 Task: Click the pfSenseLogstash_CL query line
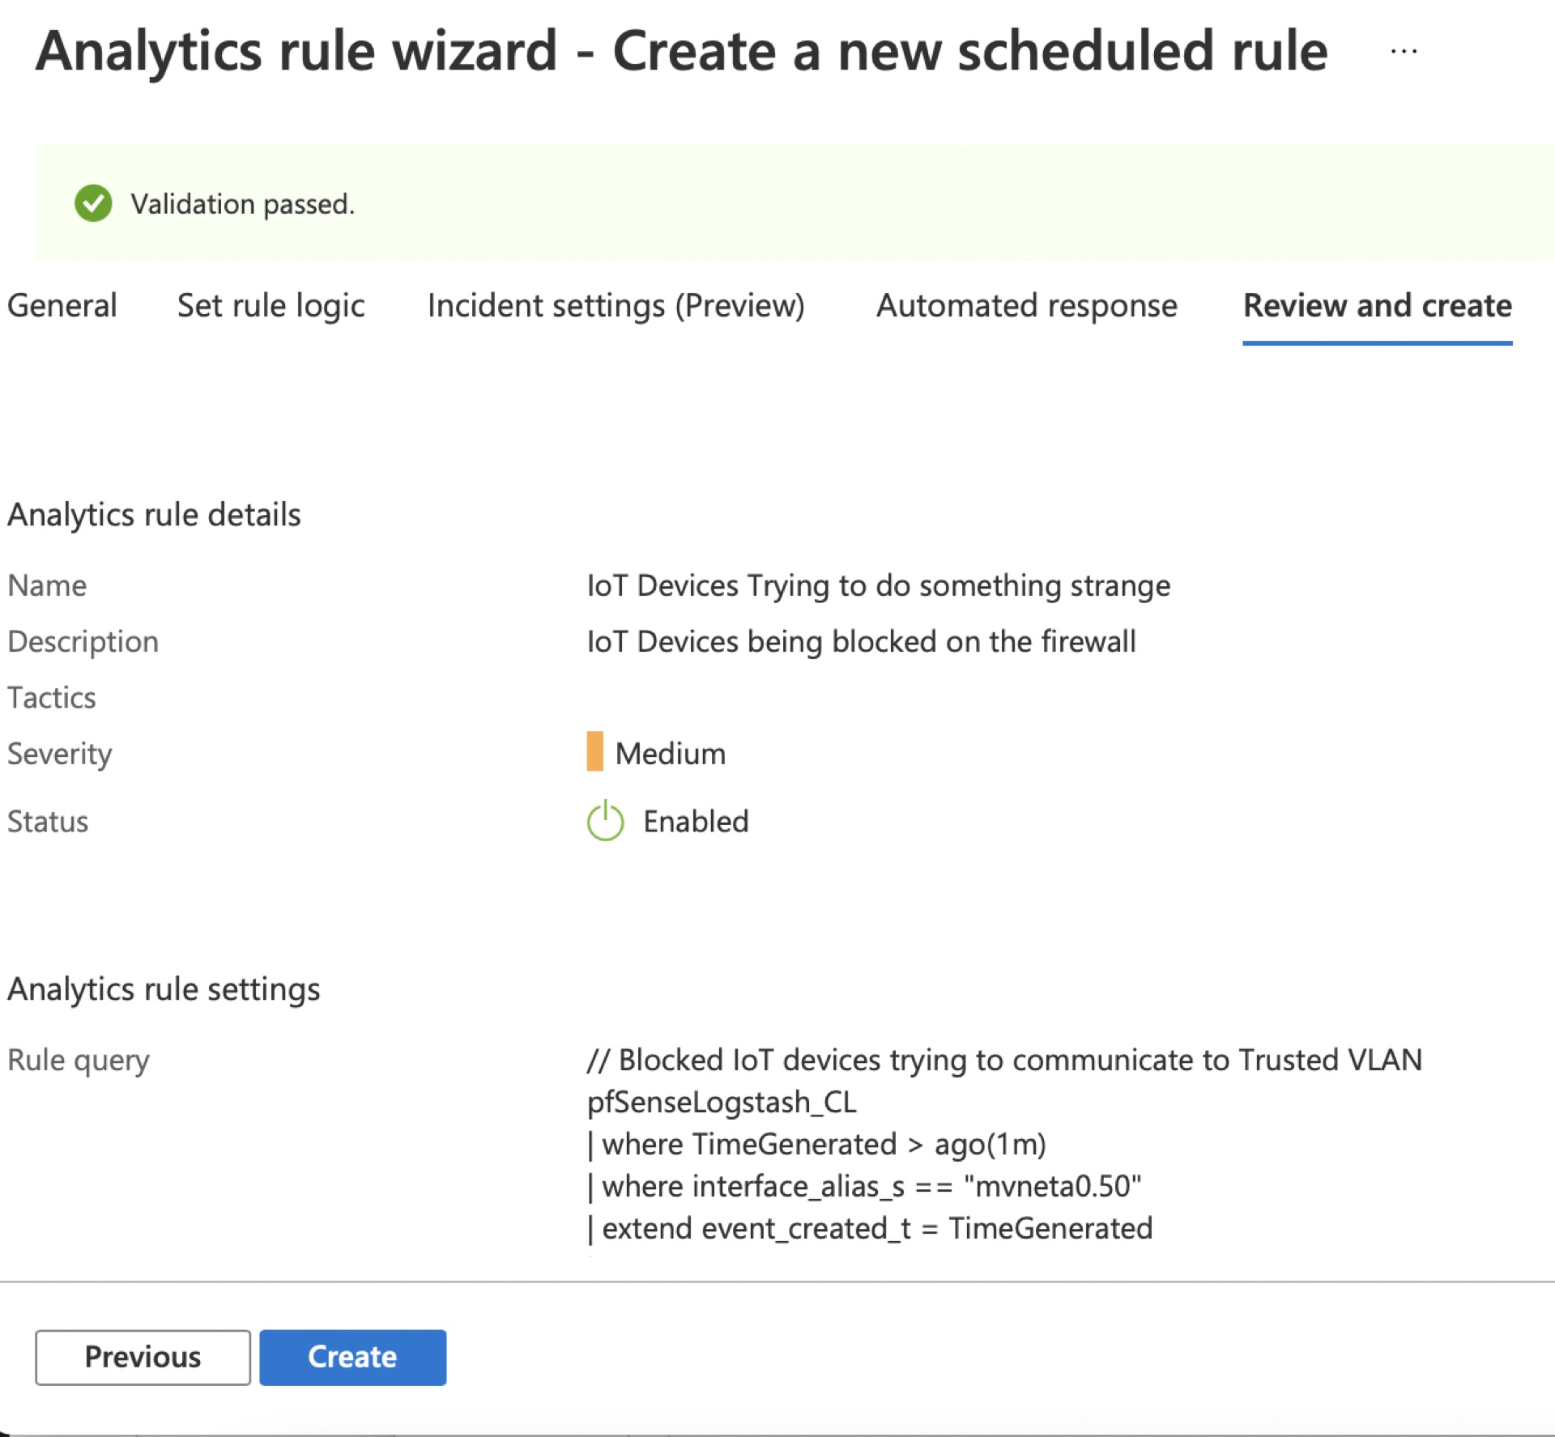coord(721,1102)
